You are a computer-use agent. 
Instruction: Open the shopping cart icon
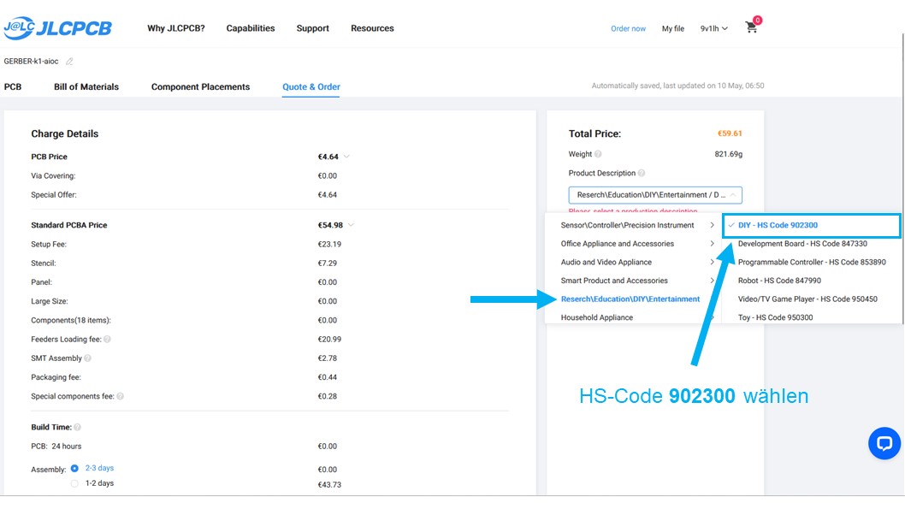[752, 27]
